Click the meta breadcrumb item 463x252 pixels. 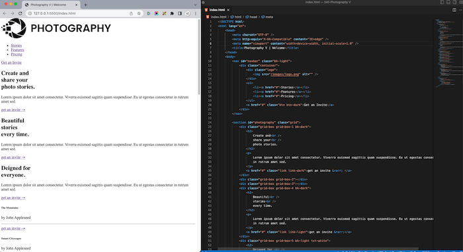pos(267,17)
